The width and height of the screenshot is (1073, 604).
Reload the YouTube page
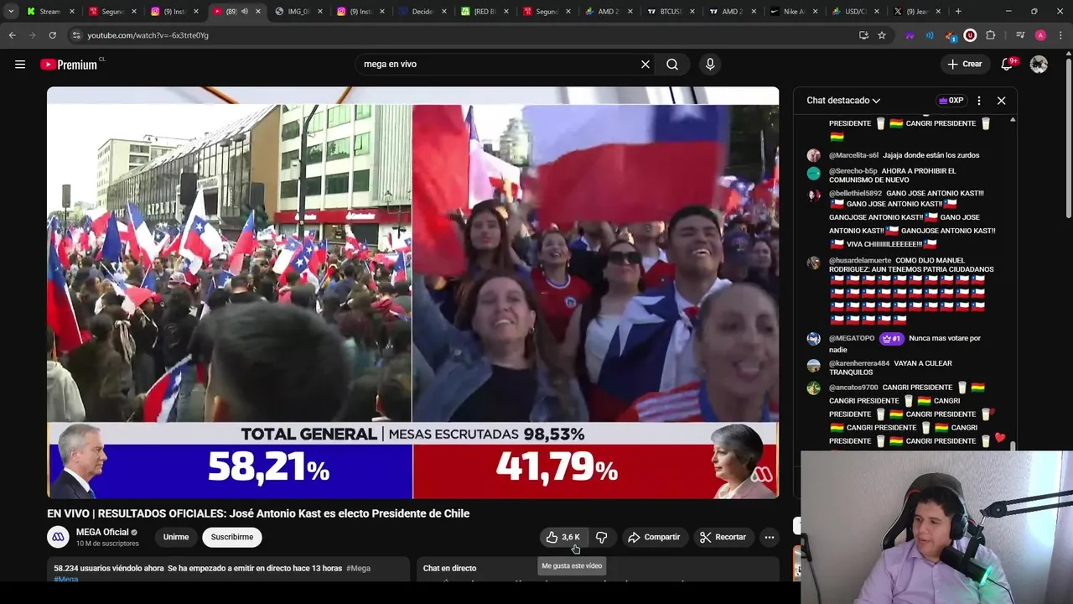pos(52,35)
